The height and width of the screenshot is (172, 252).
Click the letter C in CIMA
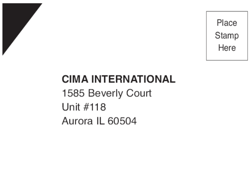(66, 79)
